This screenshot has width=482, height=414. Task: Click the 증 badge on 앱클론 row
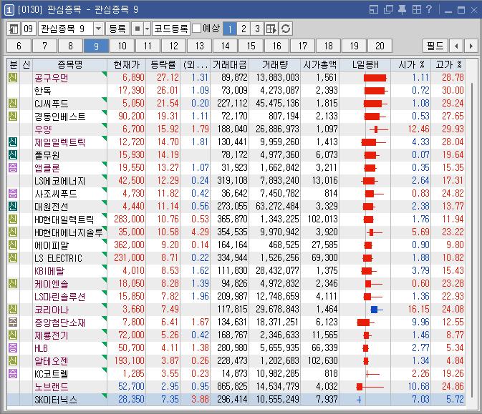tap(13, 168)
